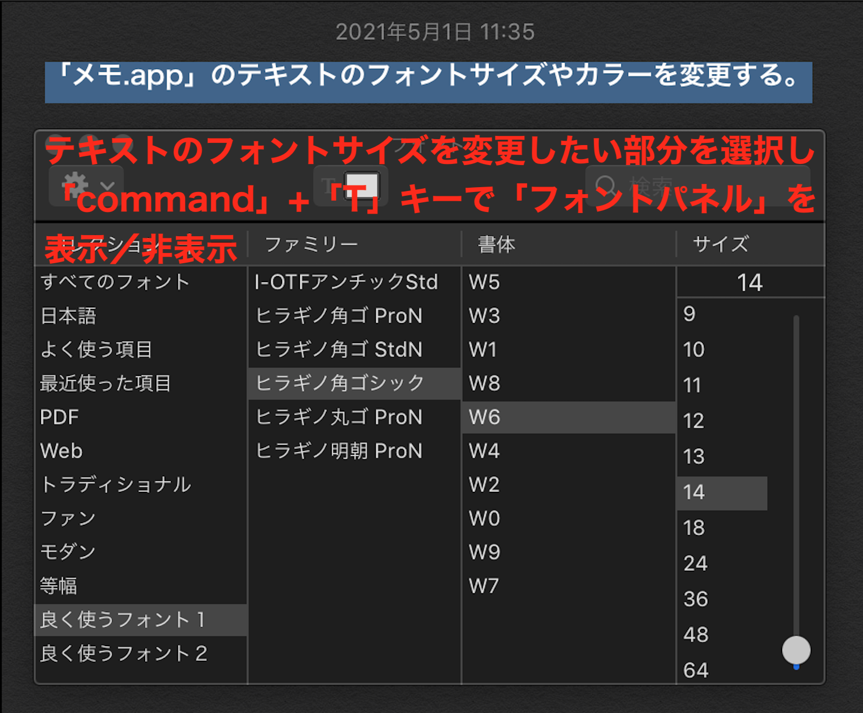Click the ファミリー column header
Viewport: 863px width, 713px height.
pos(354,244)
